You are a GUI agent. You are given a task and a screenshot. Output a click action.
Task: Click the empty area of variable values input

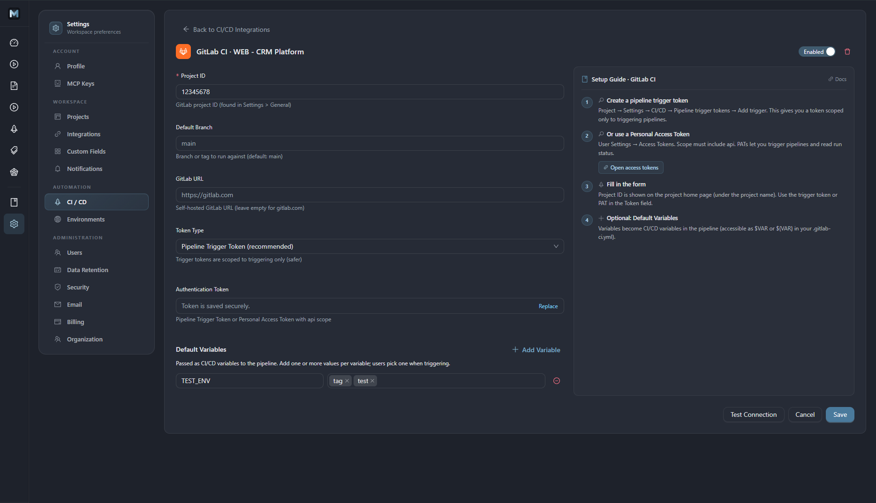tap(460, 381)
